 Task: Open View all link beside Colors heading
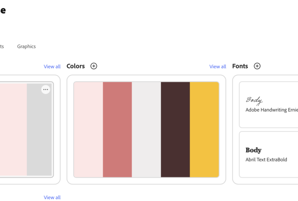[52, 67]
